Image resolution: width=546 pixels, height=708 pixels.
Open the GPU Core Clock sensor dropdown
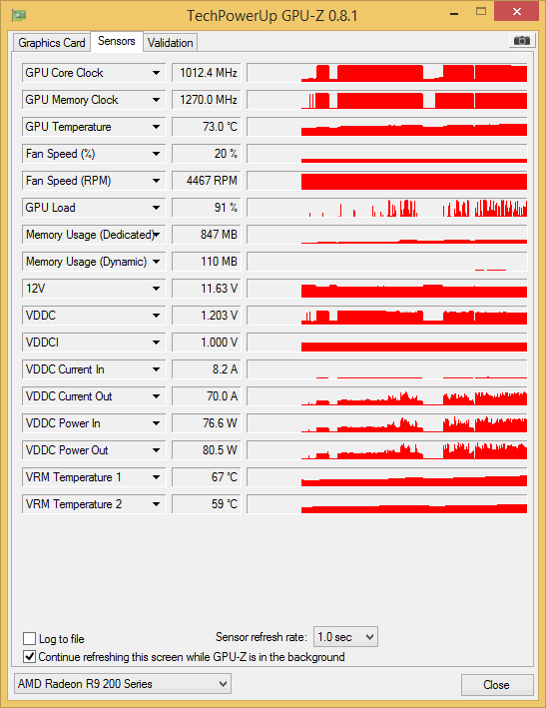[x=156, y=73]
